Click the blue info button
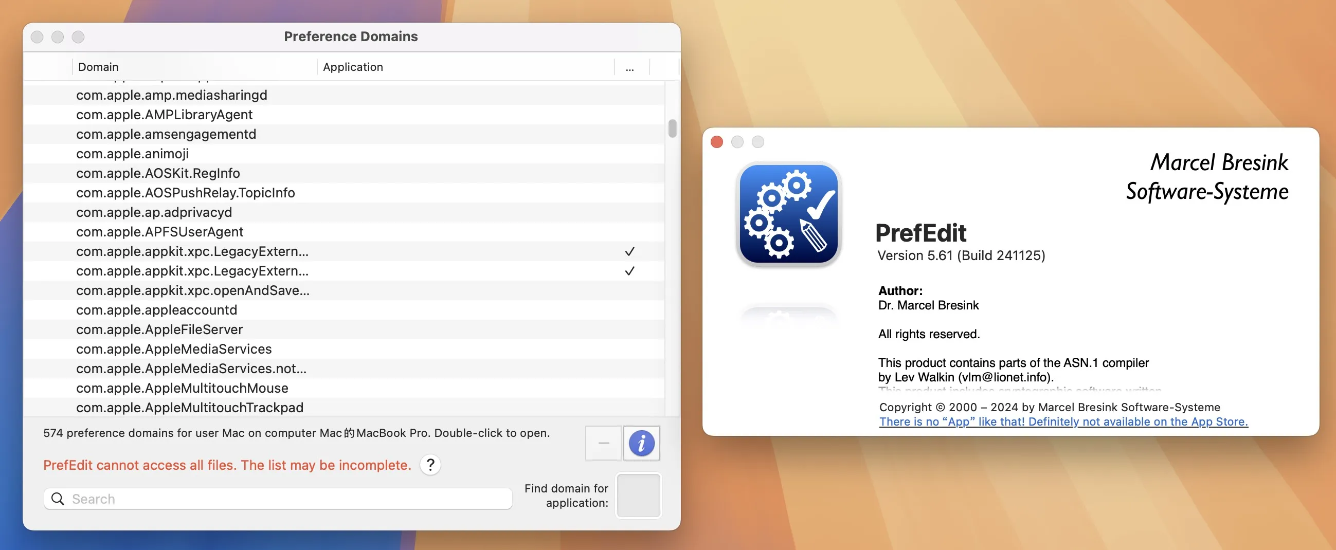 coord(642,443)
